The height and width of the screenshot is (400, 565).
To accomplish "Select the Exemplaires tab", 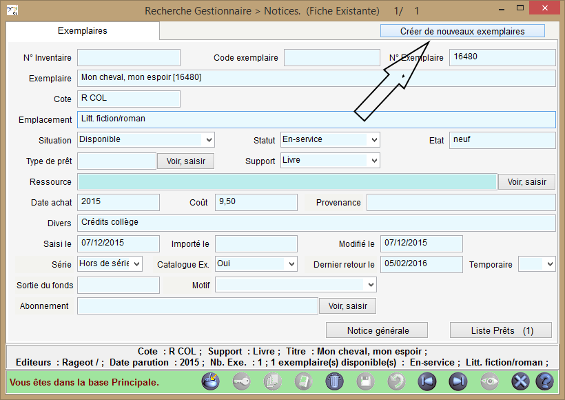I will [83, 31].
